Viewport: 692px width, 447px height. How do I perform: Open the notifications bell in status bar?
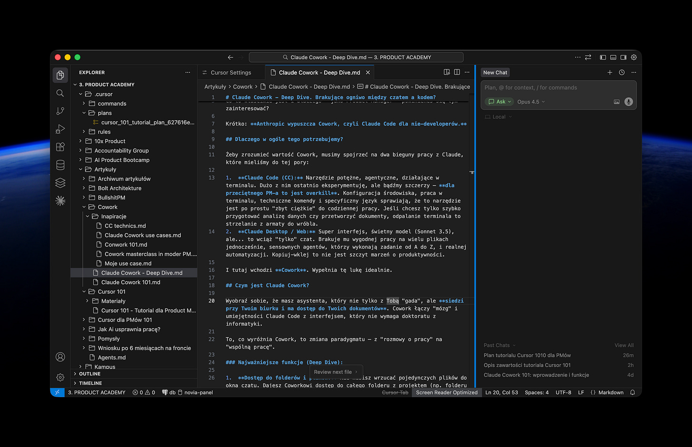[x=633, y=392]
